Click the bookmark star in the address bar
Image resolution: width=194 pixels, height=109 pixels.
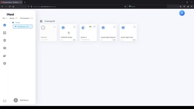125,7
